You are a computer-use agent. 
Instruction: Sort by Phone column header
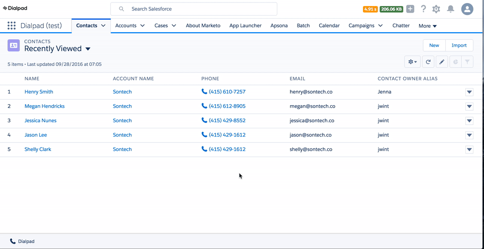point(210,78)
